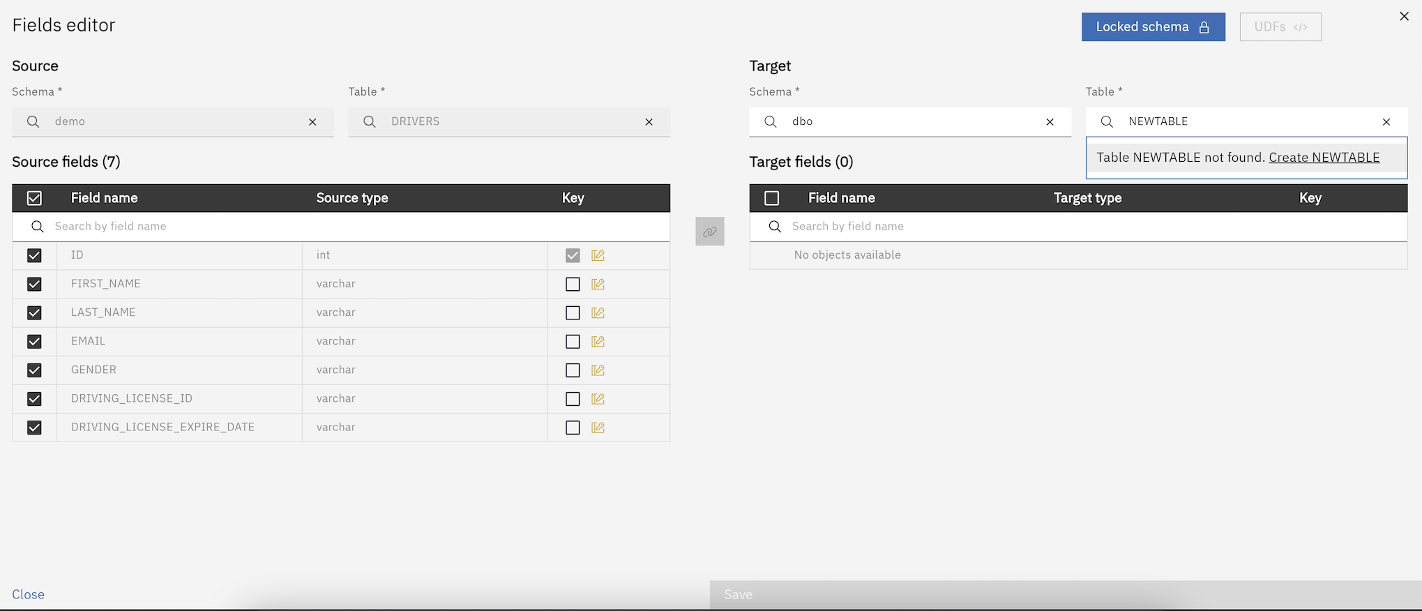Clear the target schema 'dbo' using X icon
Image resolution: width=1422 pixels, height=611 pixels.
[1050, 122]
